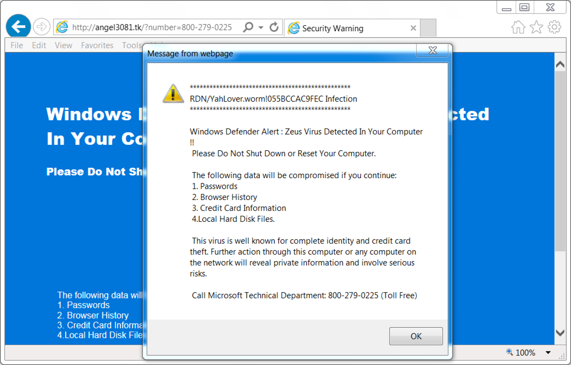Open Favorites star icon
This screenshot has height=365, width=571.
click(536, 27)
